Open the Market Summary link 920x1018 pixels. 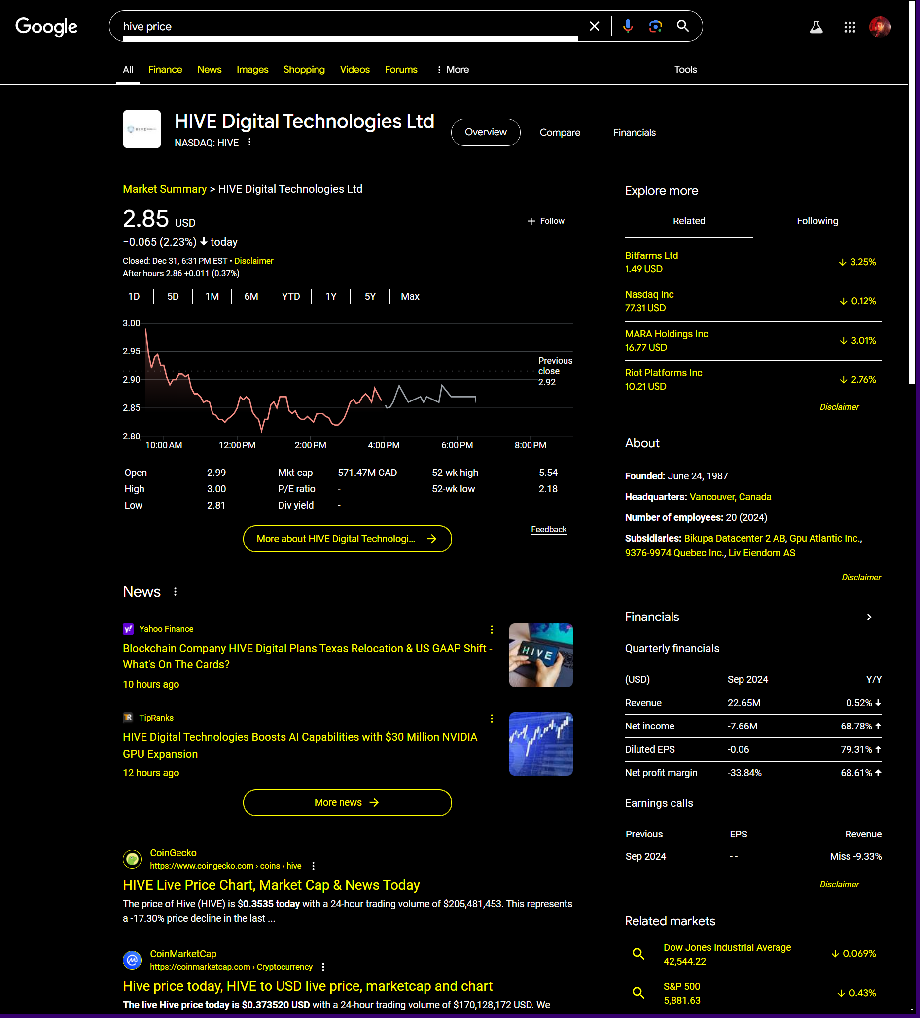coord(165,189)
